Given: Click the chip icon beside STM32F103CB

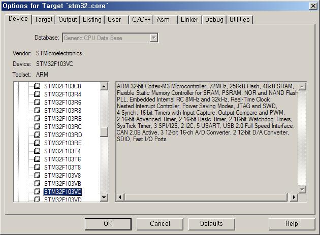Looking at the screenshot, I should 37,86.
